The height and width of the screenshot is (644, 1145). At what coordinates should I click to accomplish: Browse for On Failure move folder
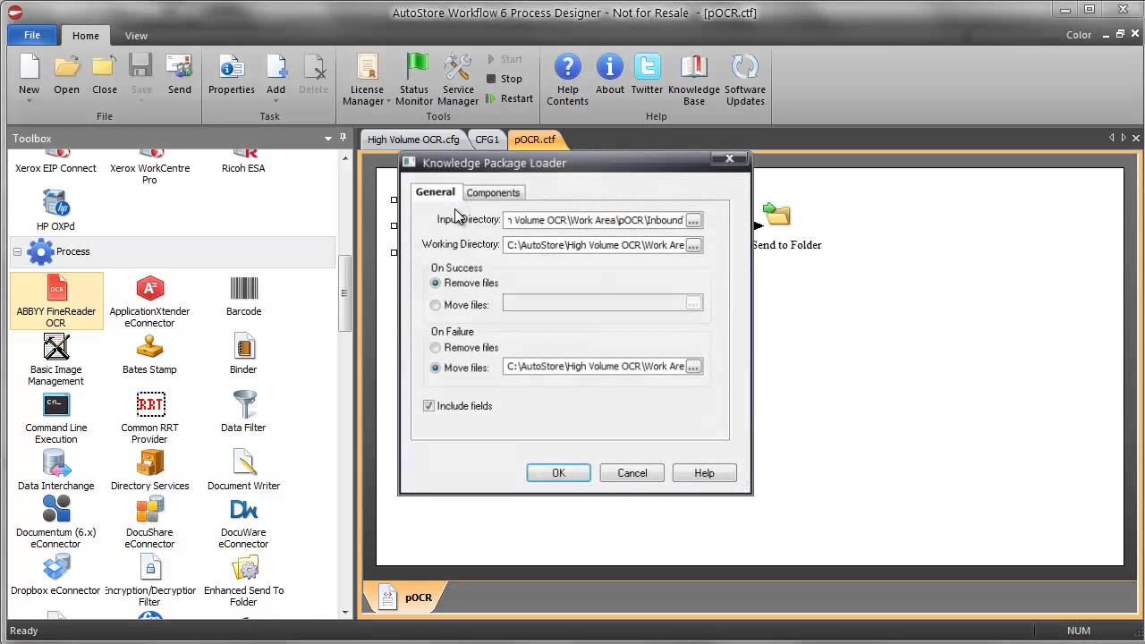click(694, 367)
